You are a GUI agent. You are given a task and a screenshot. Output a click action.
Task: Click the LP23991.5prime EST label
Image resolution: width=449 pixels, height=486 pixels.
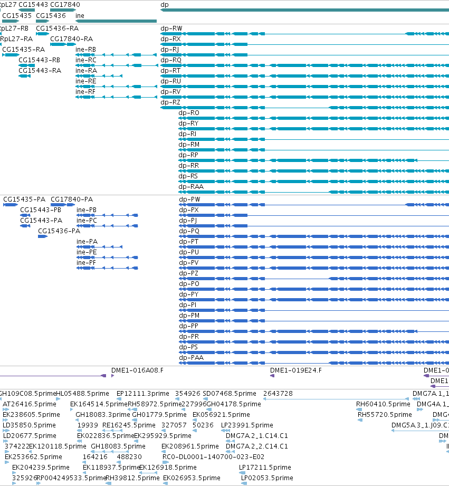pyautogui.click(x=247, y=425)
